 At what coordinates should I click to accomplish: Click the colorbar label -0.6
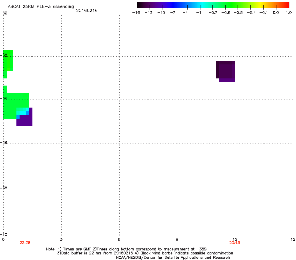(x=226, y=13)
